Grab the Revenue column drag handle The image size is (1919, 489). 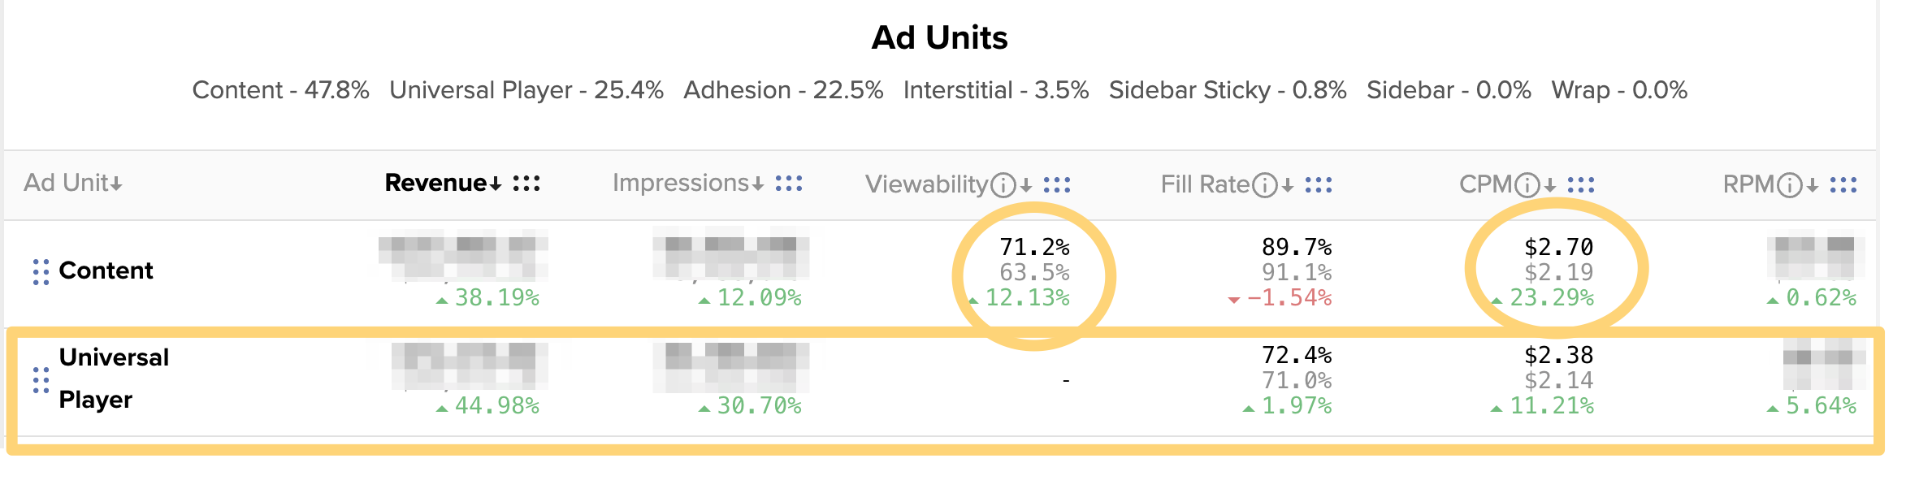point(526,184)
